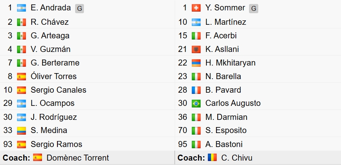Open L. Martínez player profile

tap(225, 22)
